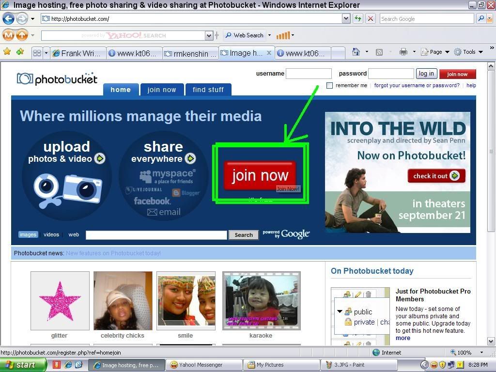Switch to the rrnkenshin tab
This screenshot has height=372, width=496.
(190, 53)
